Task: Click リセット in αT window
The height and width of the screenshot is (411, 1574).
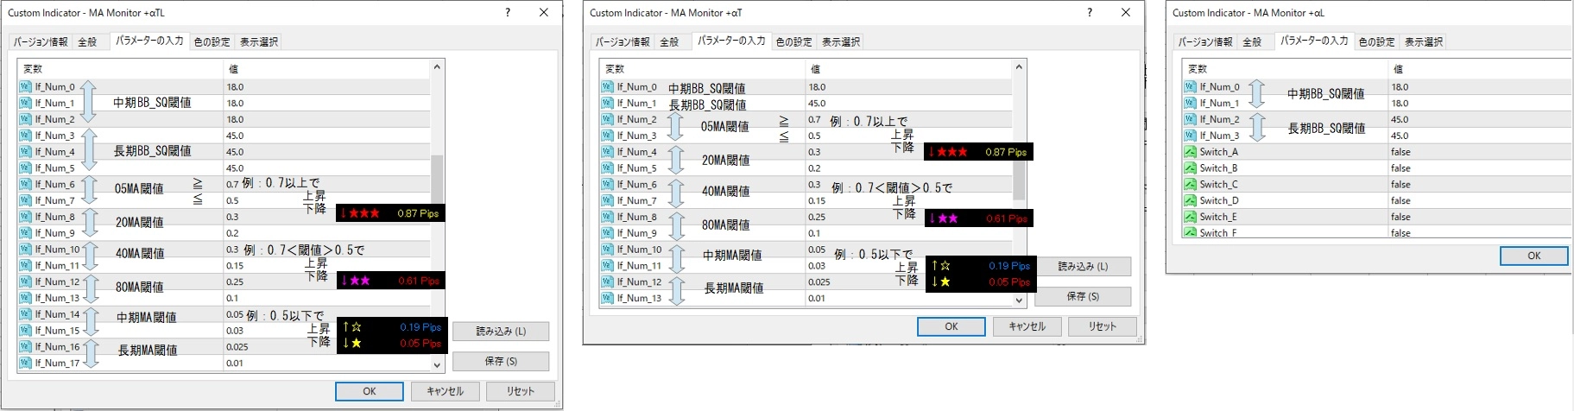Action: (1102, 326)
